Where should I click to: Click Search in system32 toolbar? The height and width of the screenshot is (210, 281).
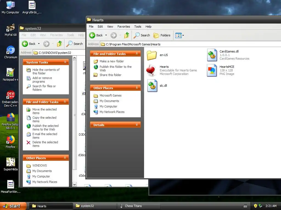(75, 44)
